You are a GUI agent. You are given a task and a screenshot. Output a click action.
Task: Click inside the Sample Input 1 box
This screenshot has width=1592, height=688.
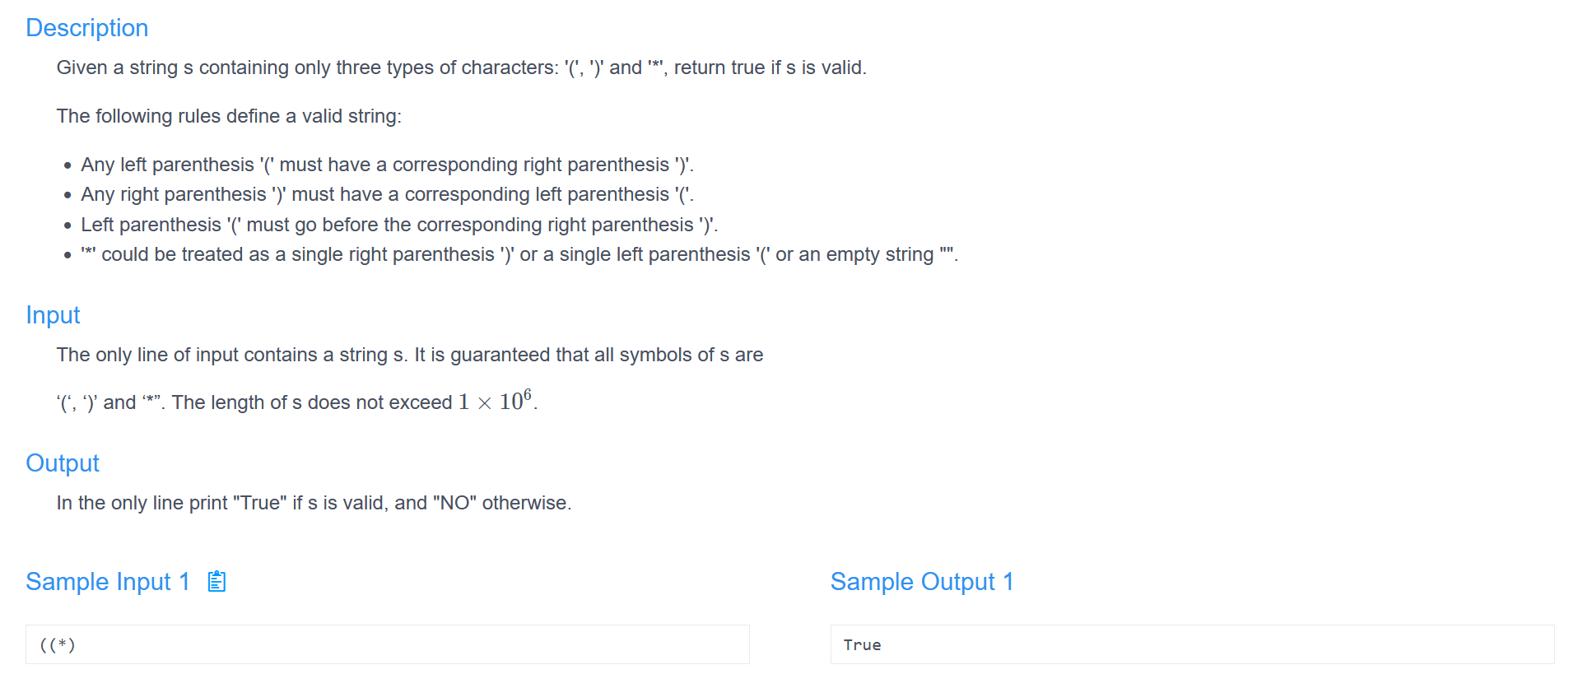tap(387, 644)
